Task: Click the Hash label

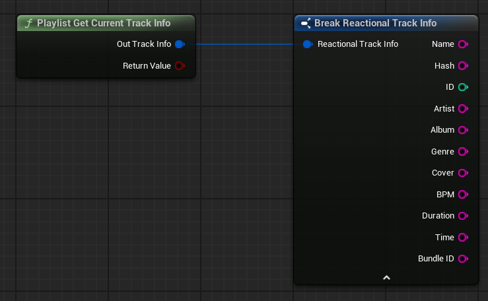Action: tap(444, 65)
